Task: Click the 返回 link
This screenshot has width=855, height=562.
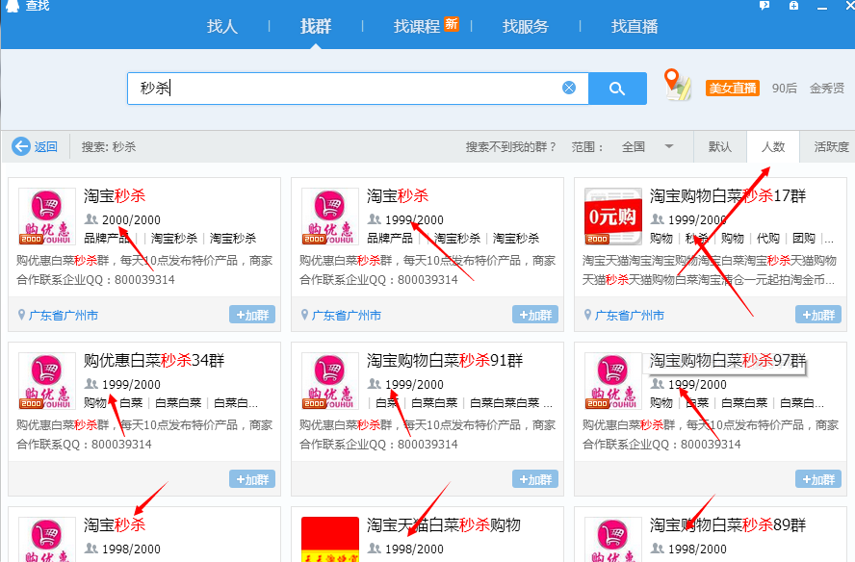Action: [46, 146]
